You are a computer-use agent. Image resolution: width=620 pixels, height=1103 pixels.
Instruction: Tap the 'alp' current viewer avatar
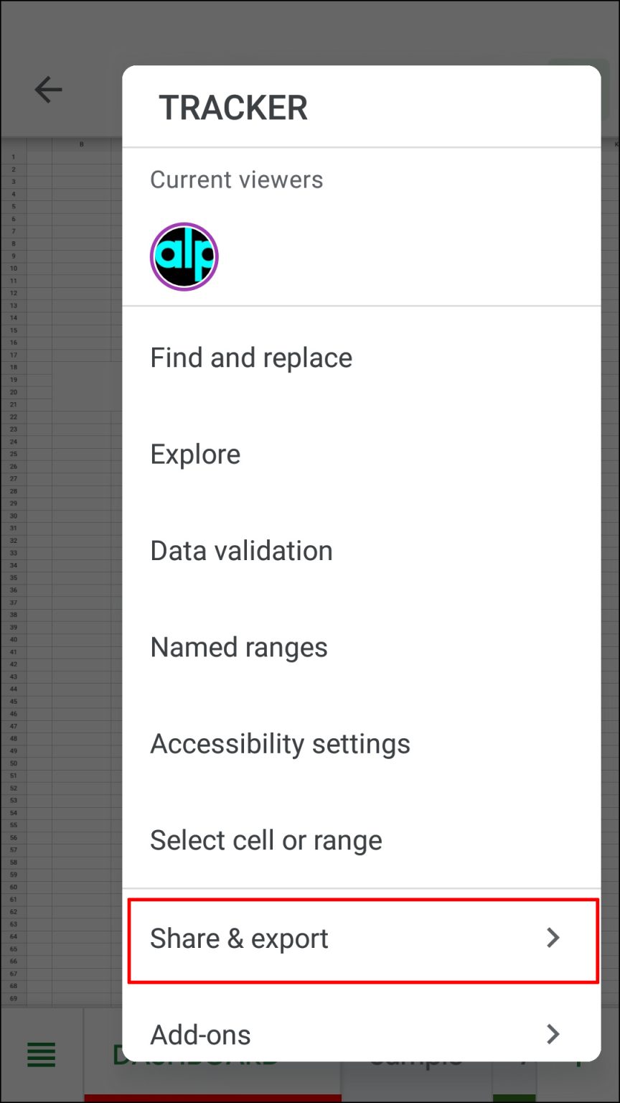coord(184,256)
